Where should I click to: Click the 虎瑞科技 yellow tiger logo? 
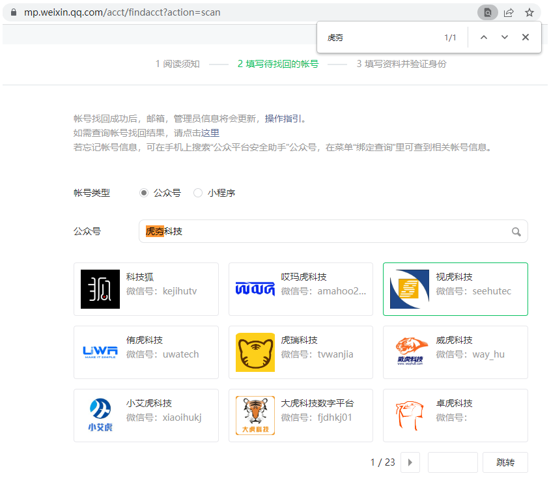coord(255,352)
